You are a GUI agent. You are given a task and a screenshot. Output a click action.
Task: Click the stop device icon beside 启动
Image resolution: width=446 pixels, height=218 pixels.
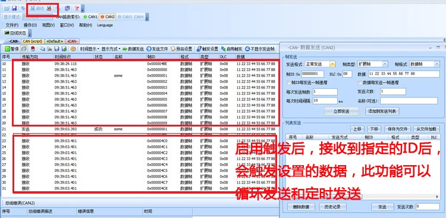pyautogui.click(x=49, y=8)
